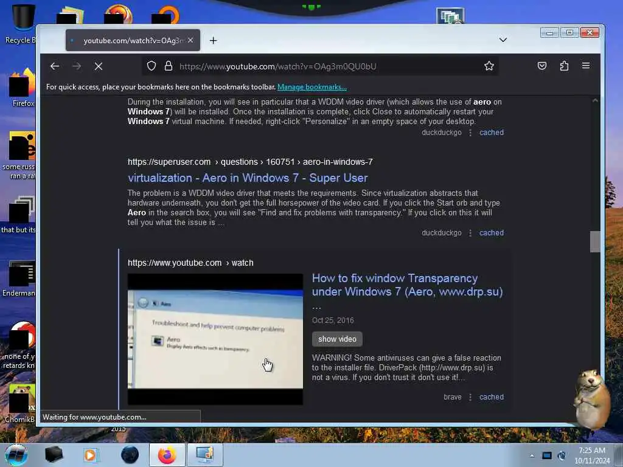This screenshot has height=467, width=623.
Task: Open the computer window taskbar icon
Action: [x=204, y=455]
